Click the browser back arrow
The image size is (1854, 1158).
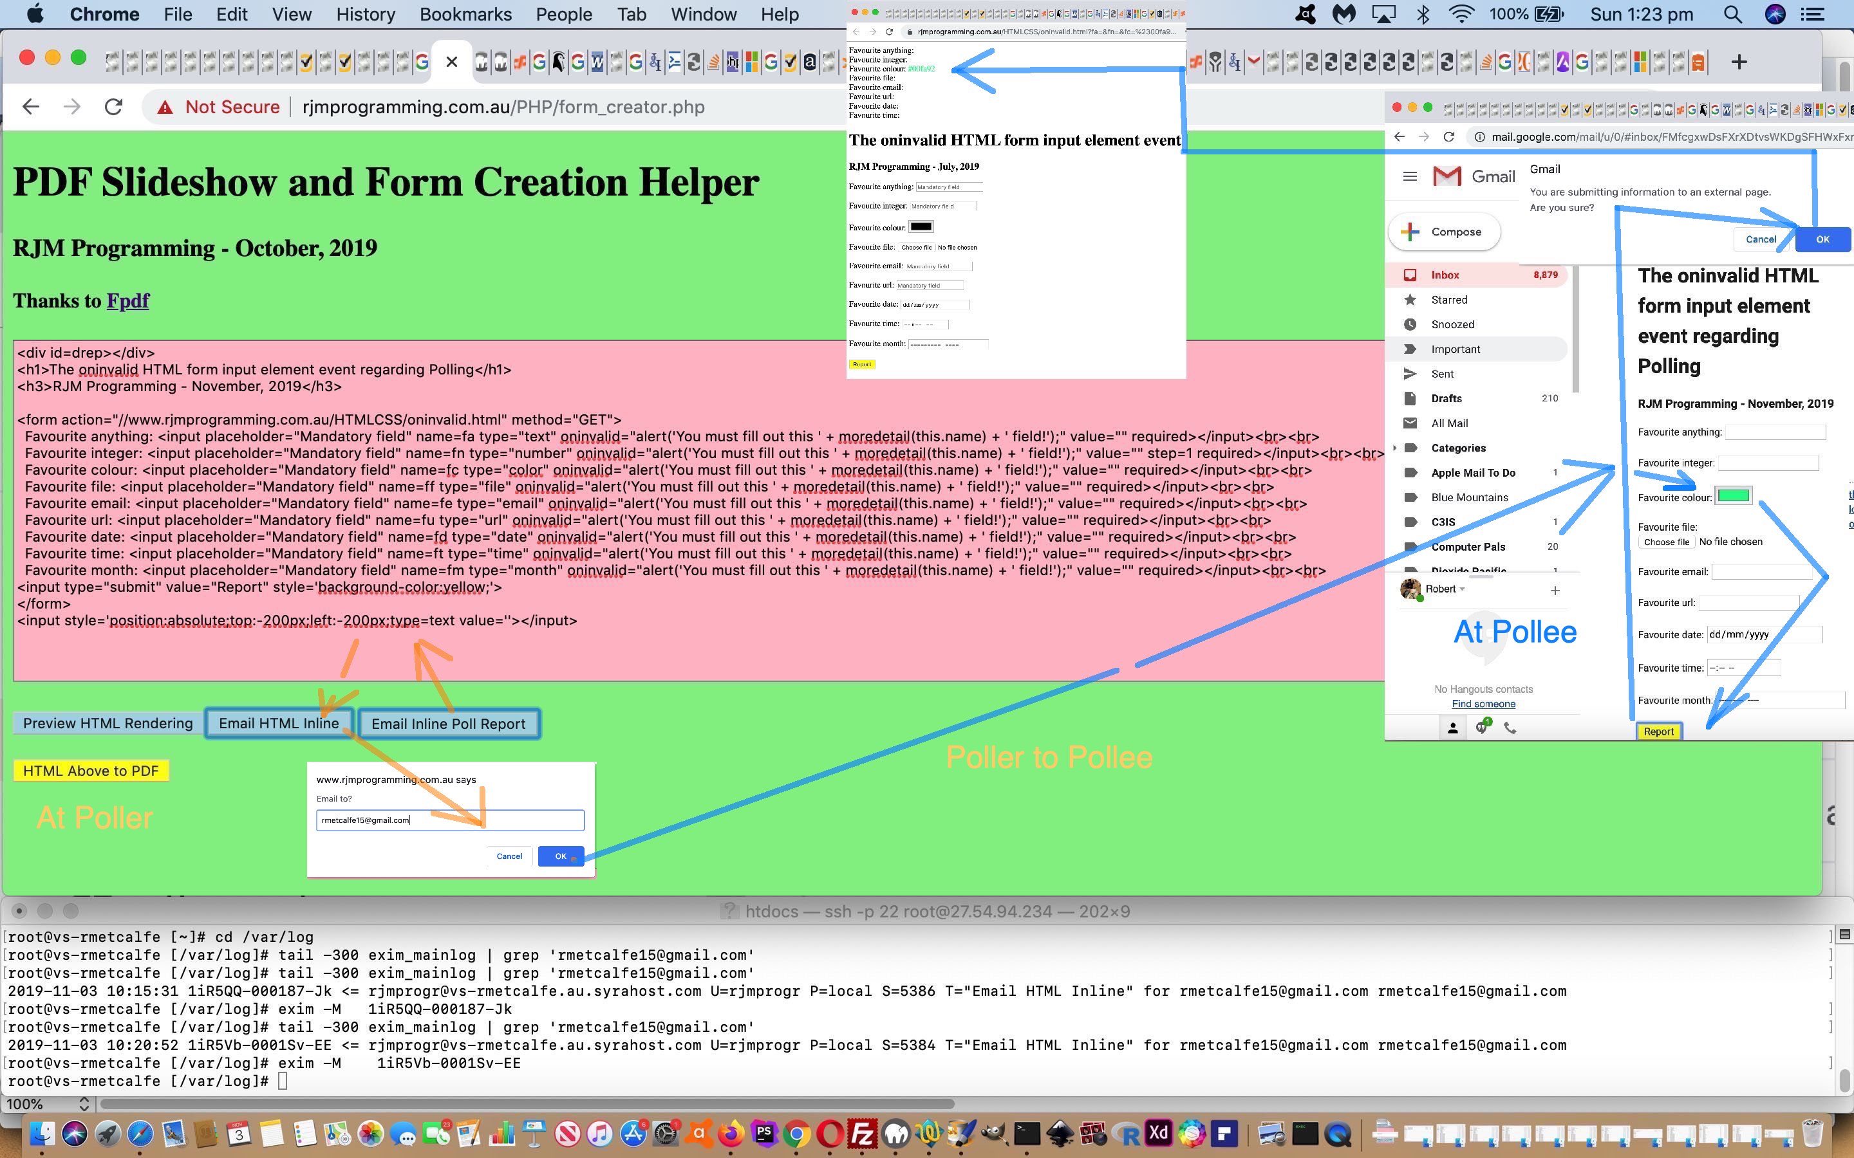click(31, 107)
